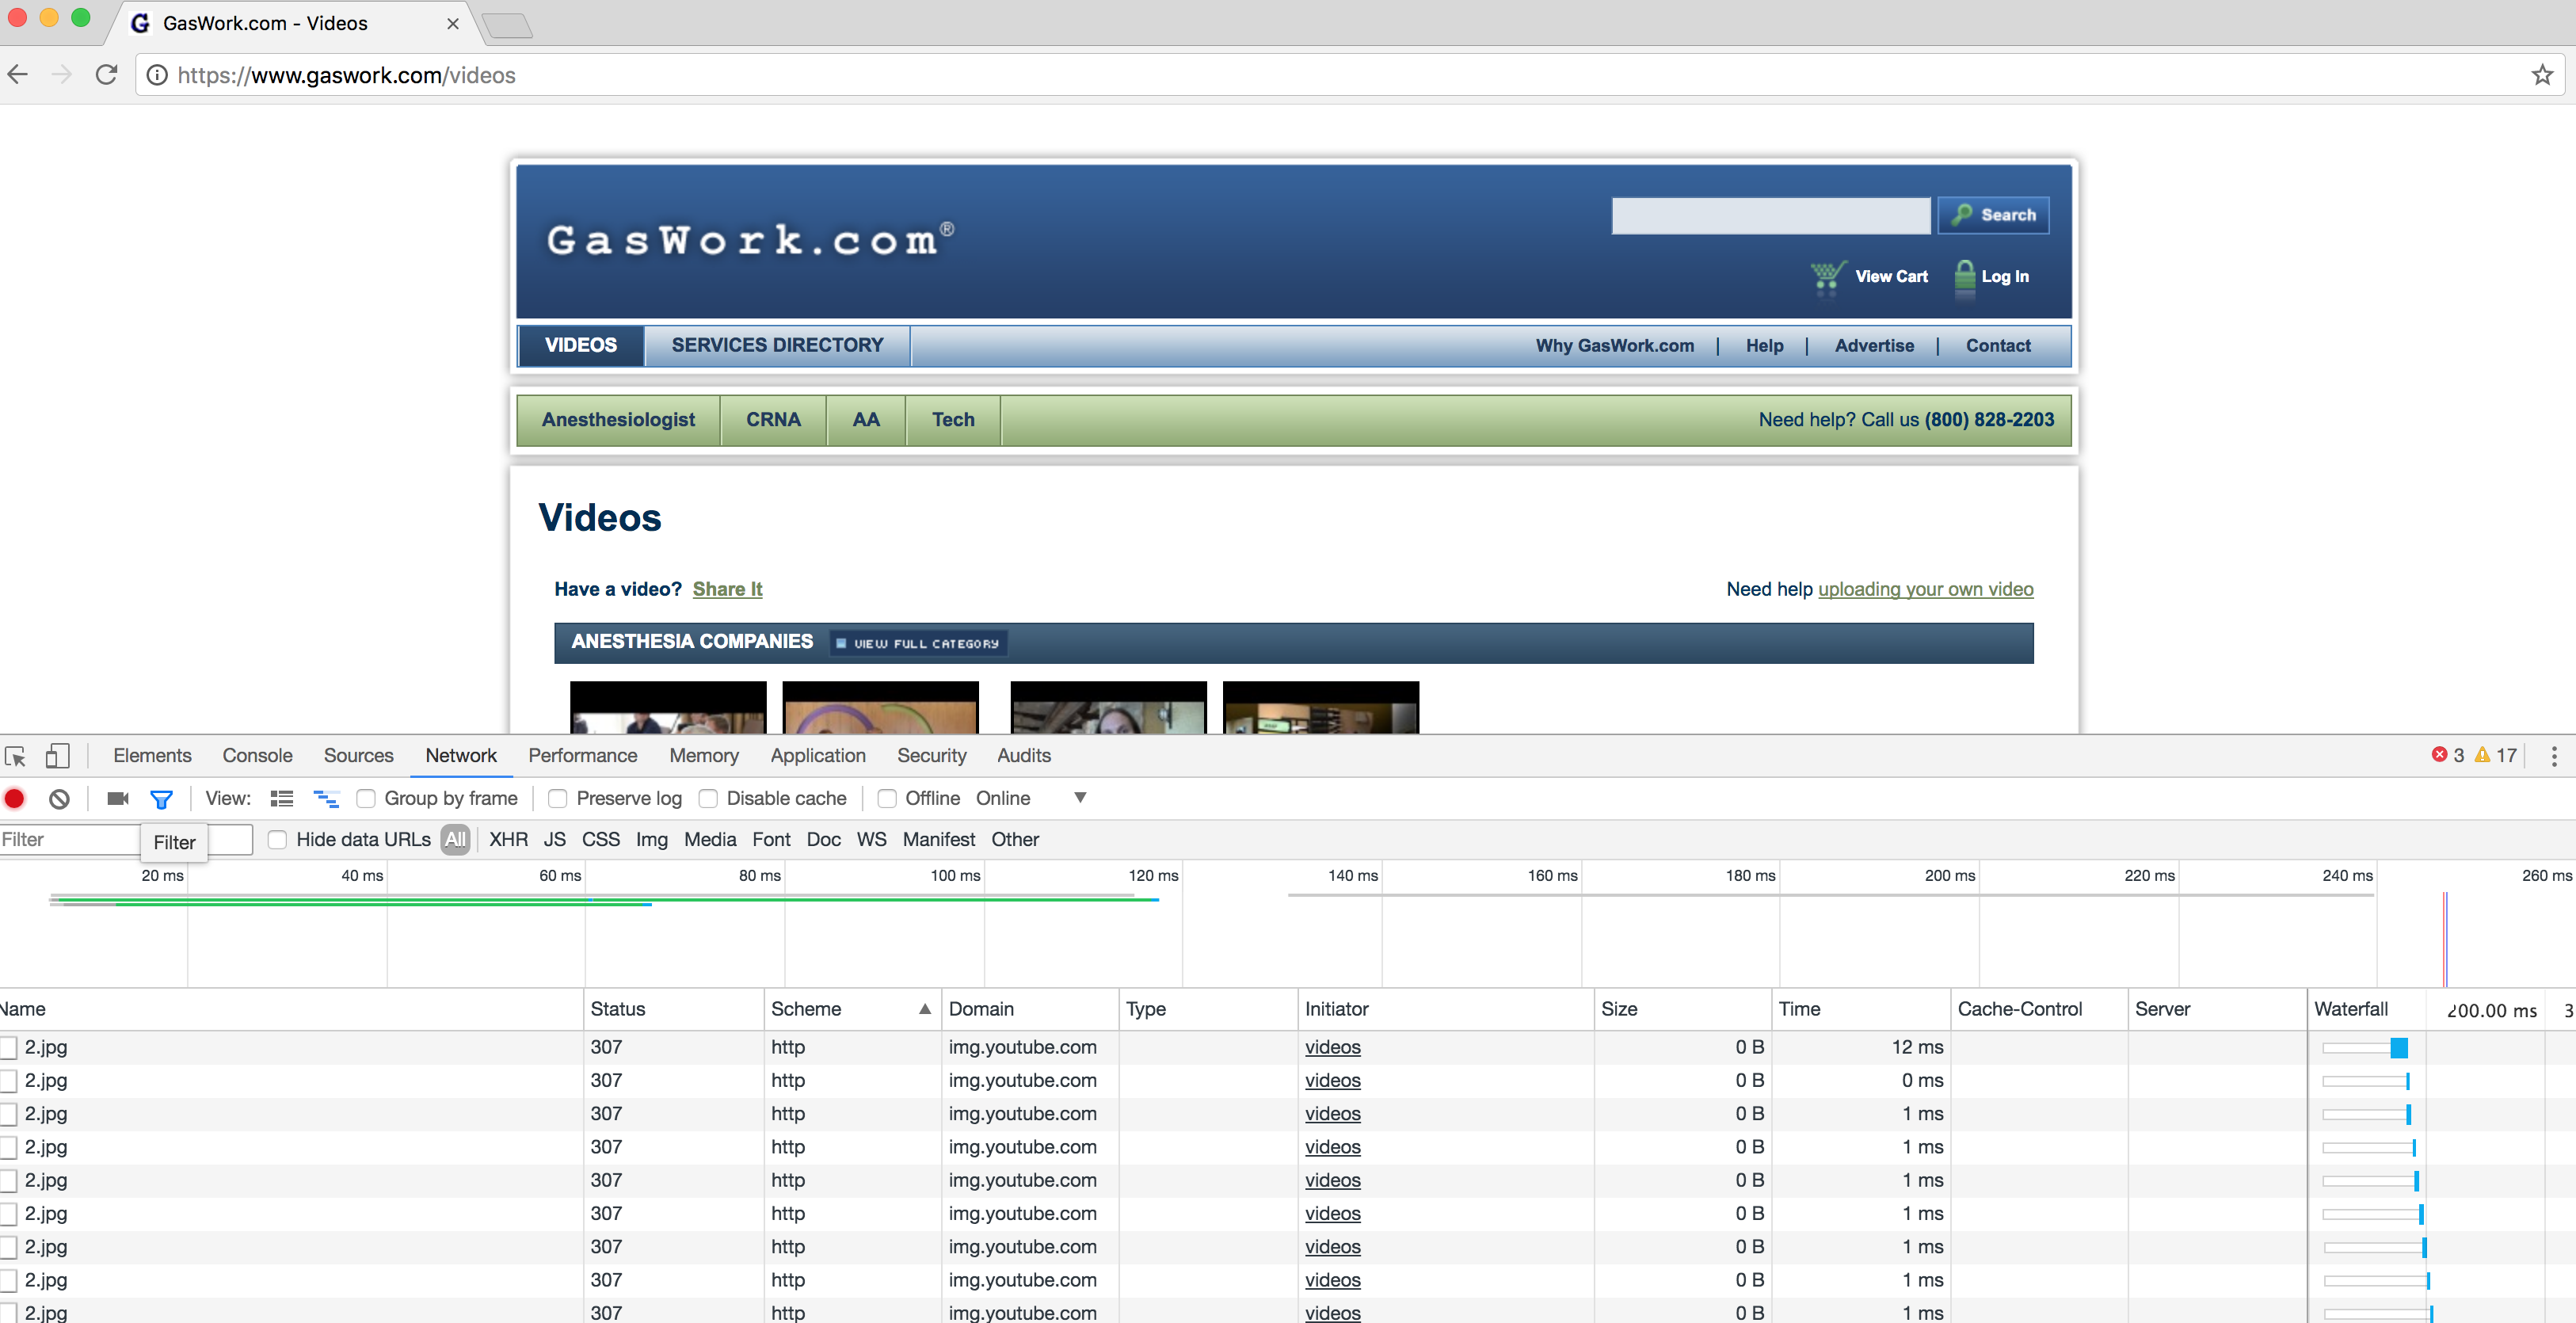The image size is (2576, 1323).
Task: Filter requests by Media
Action: [x=710, y=840]
